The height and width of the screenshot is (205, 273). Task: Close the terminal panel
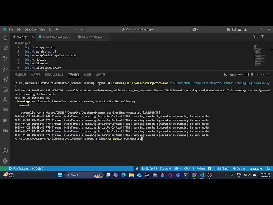(x=268, y=75)
